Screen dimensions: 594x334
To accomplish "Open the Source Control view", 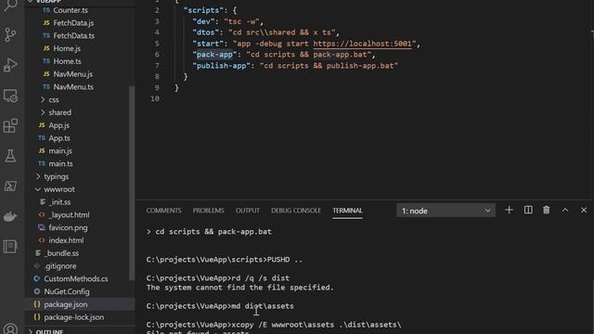I will [x=10, y=35].
